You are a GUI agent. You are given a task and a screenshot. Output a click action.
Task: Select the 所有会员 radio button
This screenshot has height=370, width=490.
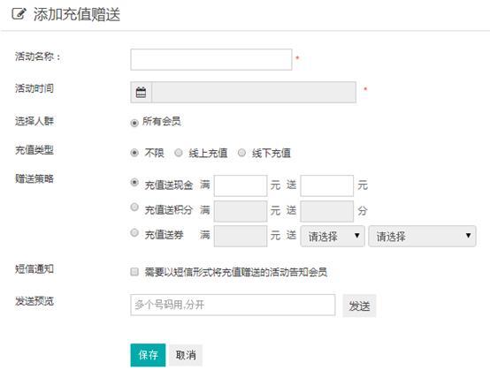(x=134, y=123)
